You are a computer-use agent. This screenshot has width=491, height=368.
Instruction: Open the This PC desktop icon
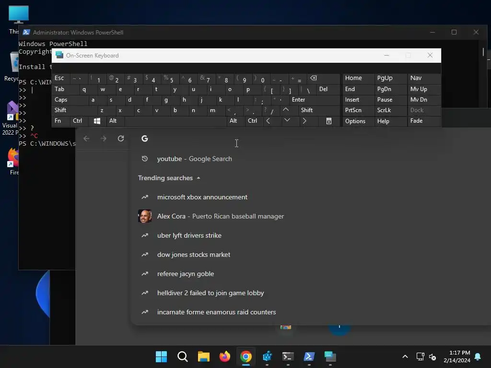(18, 19)
